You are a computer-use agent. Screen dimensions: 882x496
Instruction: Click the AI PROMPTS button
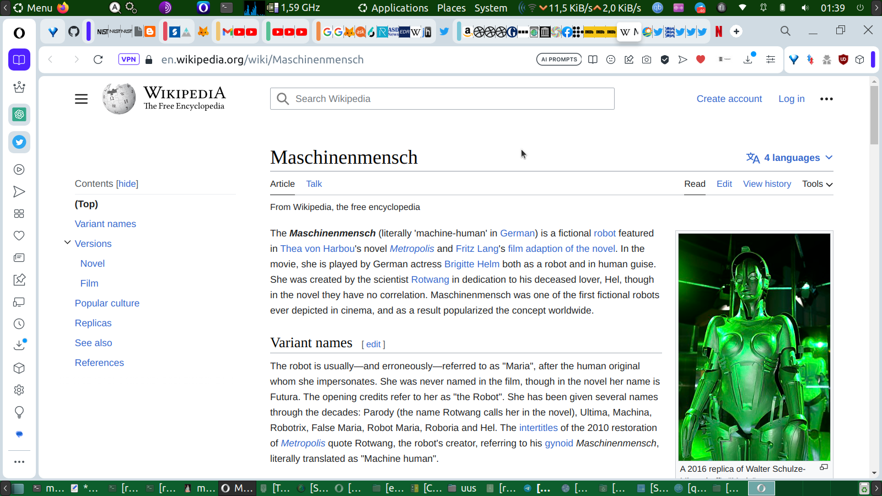pyautogui.click(x=559, y=60)
